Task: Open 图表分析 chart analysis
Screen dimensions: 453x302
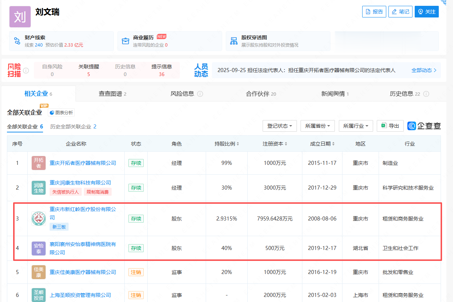Action: click(x=61, y=113)
